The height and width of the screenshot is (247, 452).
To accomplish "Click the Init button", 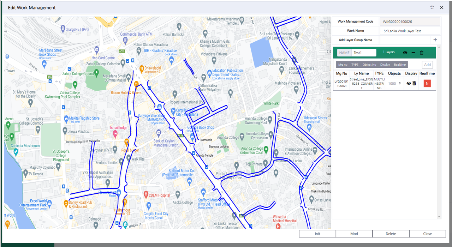I will (317, 234).
